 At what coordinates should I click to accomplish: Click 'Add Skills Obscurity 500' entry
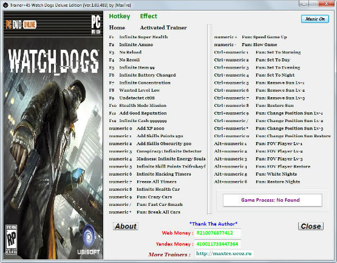click(x=164, y=144)
